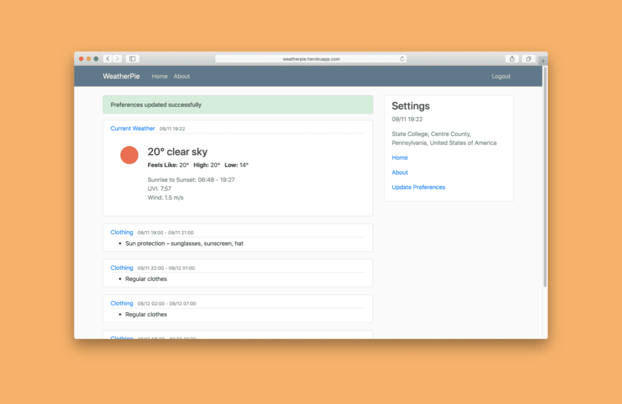Click the 'High: 20°' text

coord(207,165)
